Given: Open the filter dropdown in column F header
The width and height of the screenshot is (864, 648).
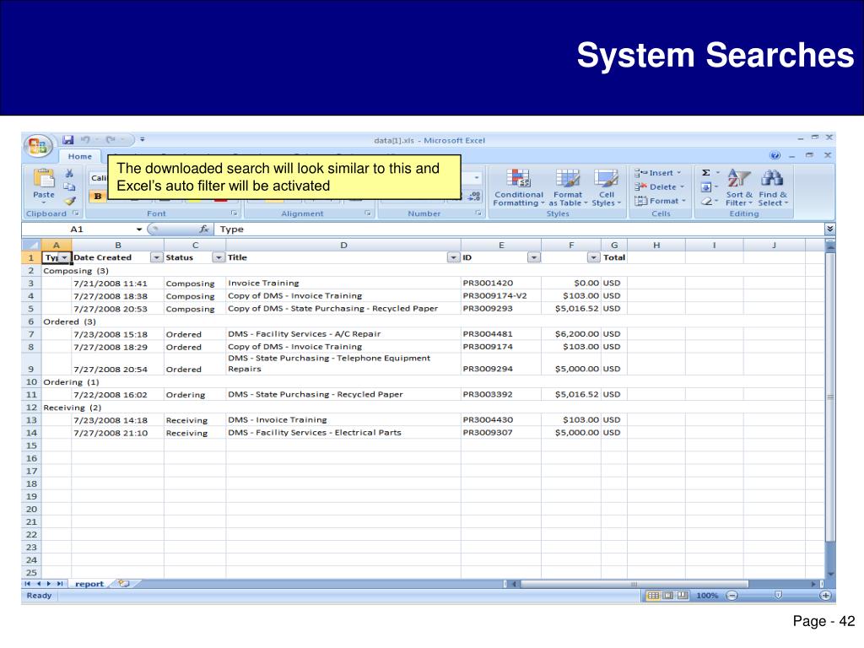Looking at the screenshot, I should 593,258.
